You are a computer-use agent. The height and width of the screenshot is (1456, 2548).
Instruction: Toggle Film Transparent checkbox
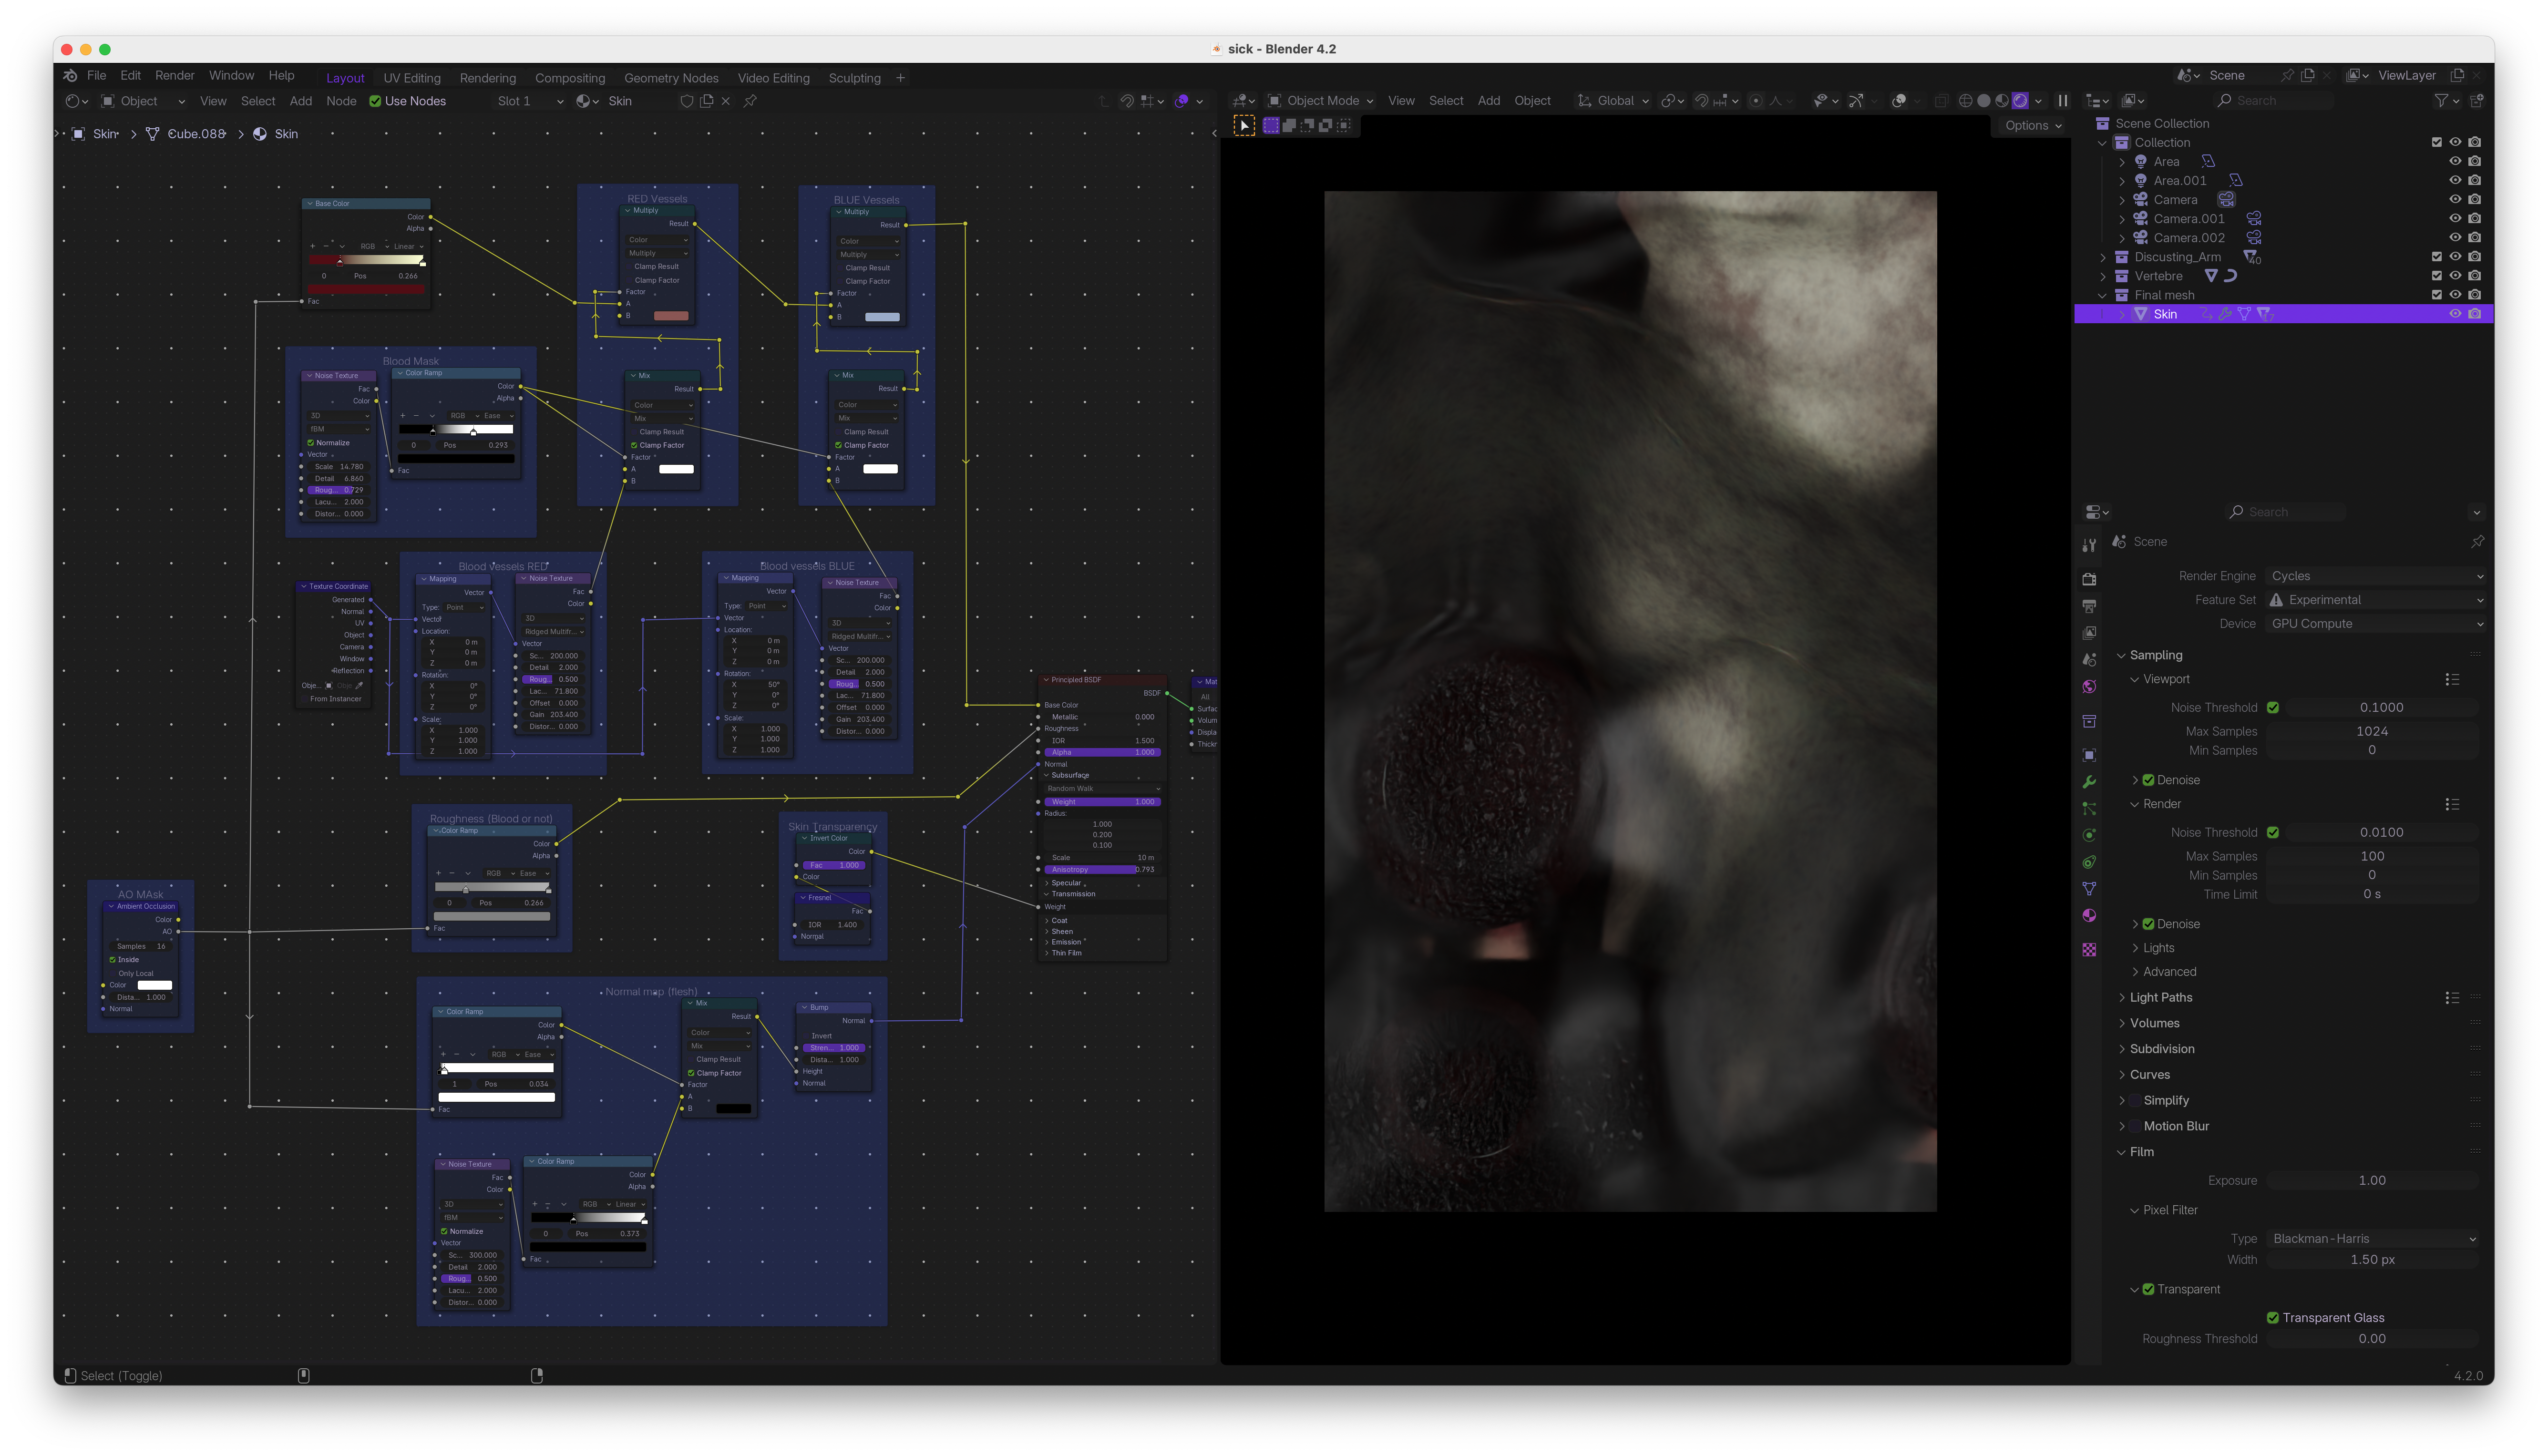pos(2148,1290)
